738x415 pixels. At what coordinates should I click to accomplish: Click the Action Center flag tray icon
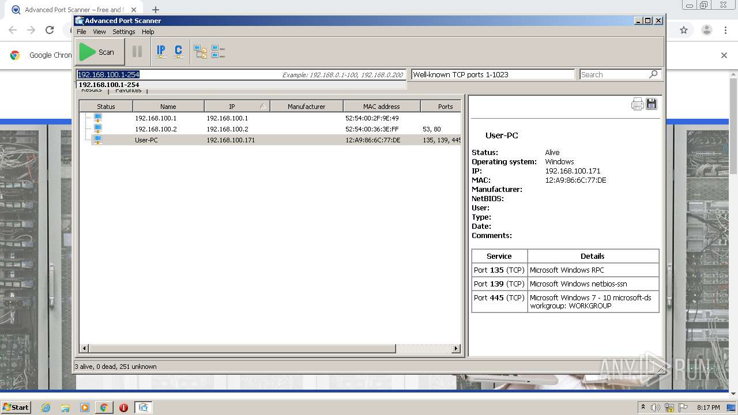tap(683, 408)
